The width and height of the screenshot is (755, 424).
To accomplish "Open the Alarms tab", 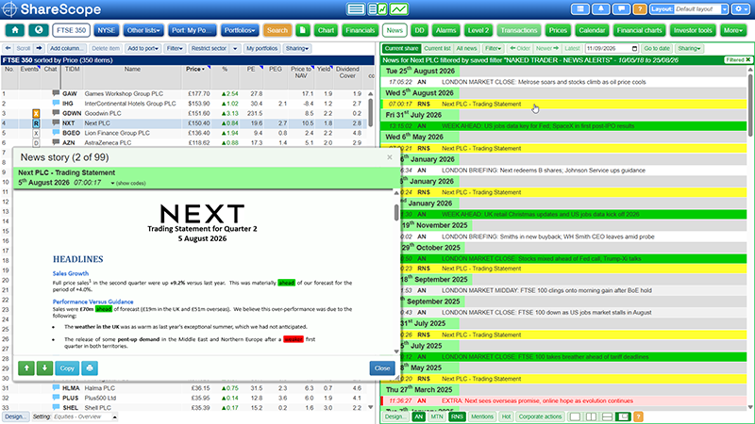I will (x=445, y=30).
